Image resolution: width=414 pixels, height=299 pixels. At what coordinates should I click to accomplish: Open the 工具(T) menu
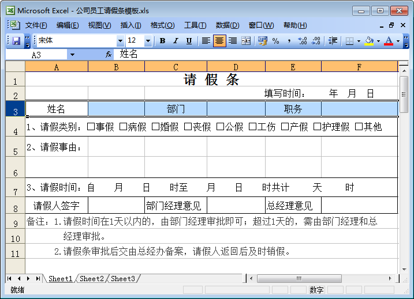pyautogui.click(x=195, y=25)
